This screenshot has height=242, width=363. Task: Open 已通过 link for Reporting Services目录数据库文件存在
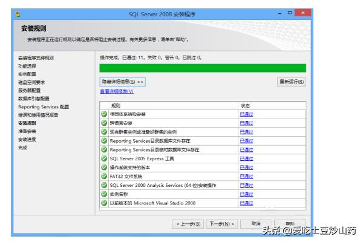tap(246, 141)
